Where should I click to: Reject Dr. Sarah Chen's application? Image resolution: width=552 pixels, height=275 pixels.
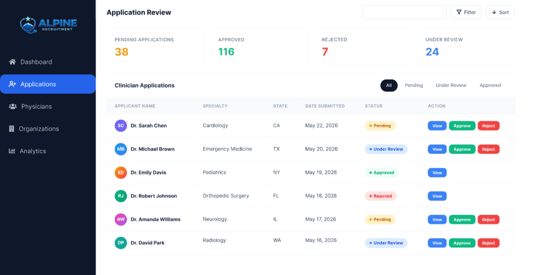489,126
